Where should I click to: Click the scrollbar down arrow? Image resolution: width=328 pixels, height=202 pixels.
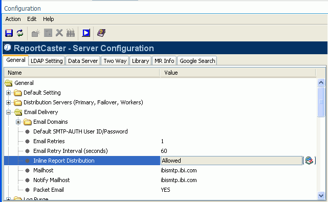click(321, 195)
